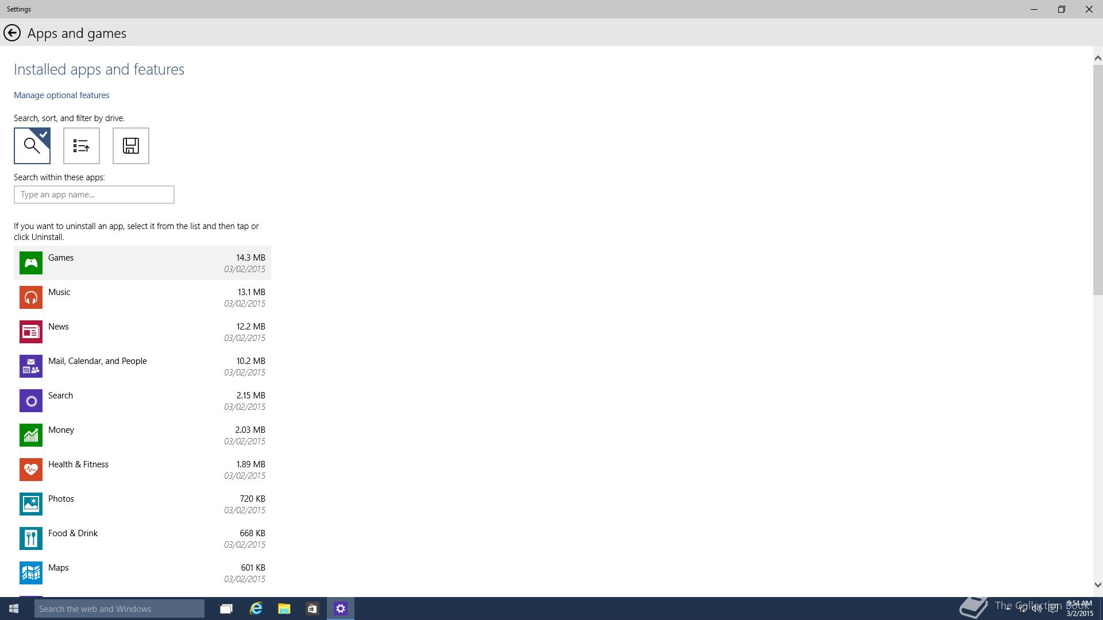
Task: Select Mail, Calendar, and People entry
Action: (x=98, y=361)
